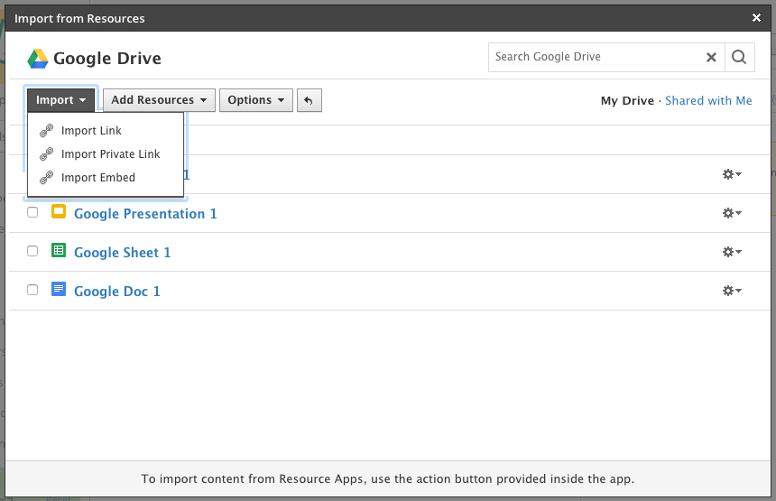
Task: Click the chain icon beside Import Embed
Action: tap(47, 177)
